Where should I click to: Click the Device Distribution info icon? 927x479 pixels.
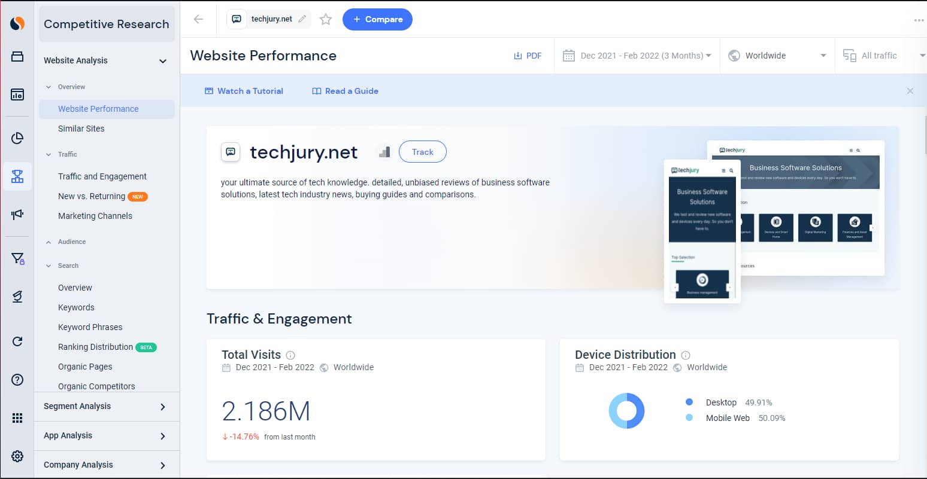[x=686, y=355]
